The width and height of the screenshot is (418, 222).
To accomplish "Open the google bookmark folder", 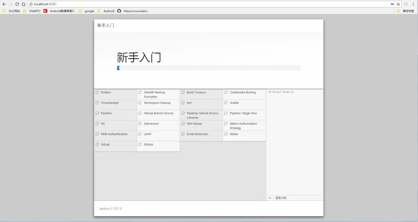I will 87,11.
